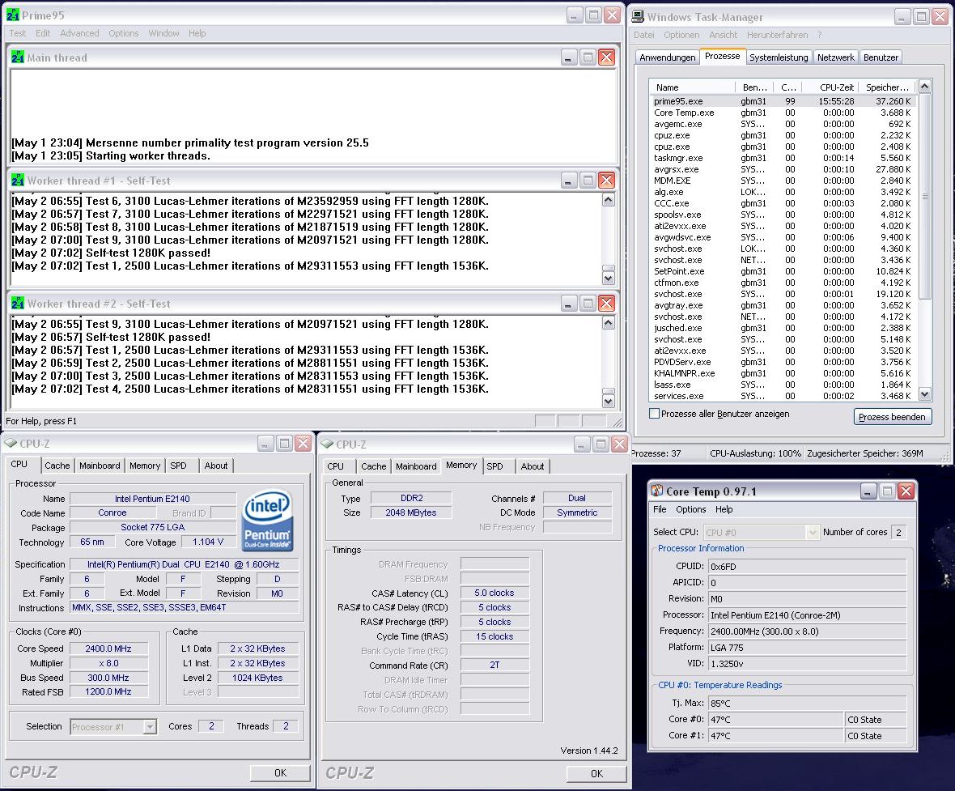
Task: Minimize the right CPU-Z Memory window
Action: (582, 444)
